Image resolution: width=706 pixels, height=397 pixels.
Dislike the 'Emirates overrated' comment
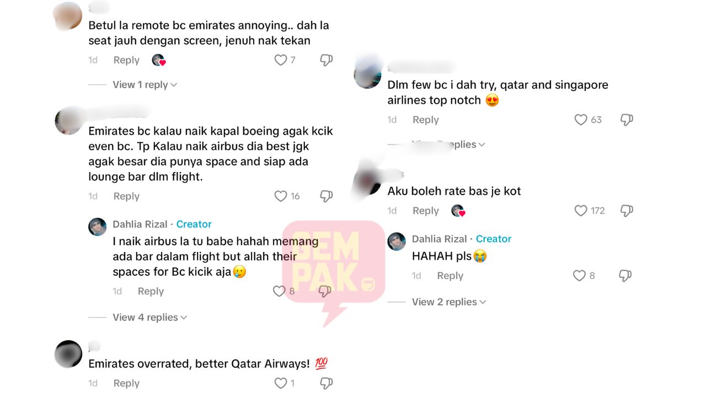pos(327,383)
